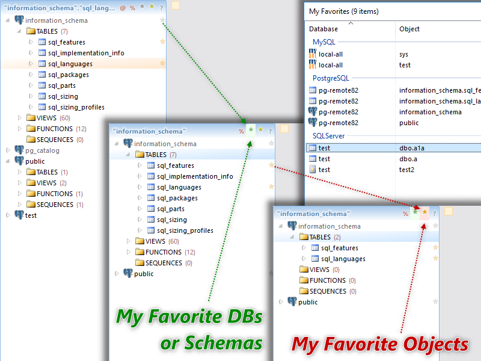Unfavorite sql_languages using its star in the left tree
Viewport: 481px width, 361px height.
(x=162, y=63)
